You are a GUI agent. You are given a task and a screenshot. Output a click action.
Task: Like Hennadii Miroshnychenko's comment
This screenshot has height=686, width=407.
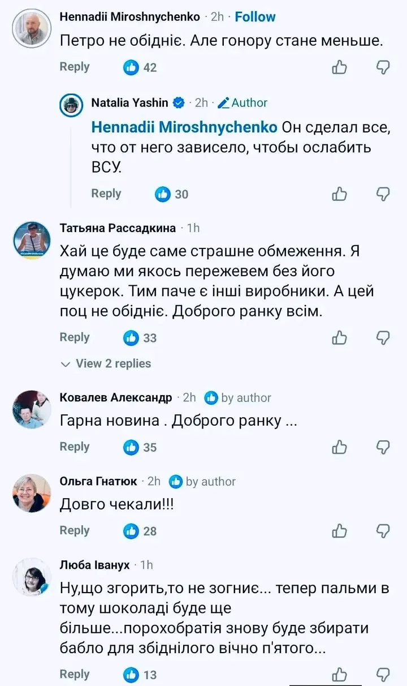pyautogui.click(x=339, y=67)
